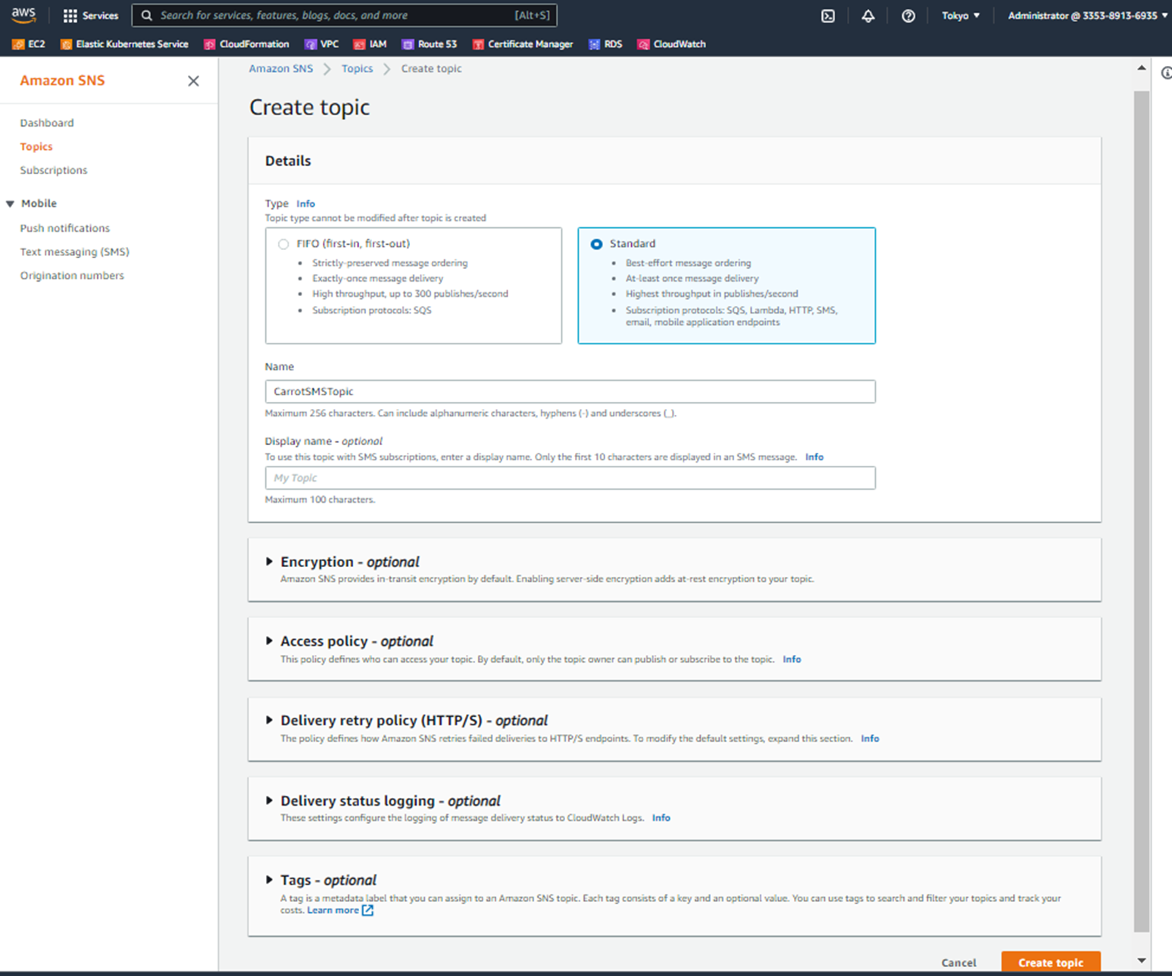This screenshot has width=1172, height=976.
Task: Go to Dashboard in the sidebar
Action: pyautogui.click(x=47, y=123)
